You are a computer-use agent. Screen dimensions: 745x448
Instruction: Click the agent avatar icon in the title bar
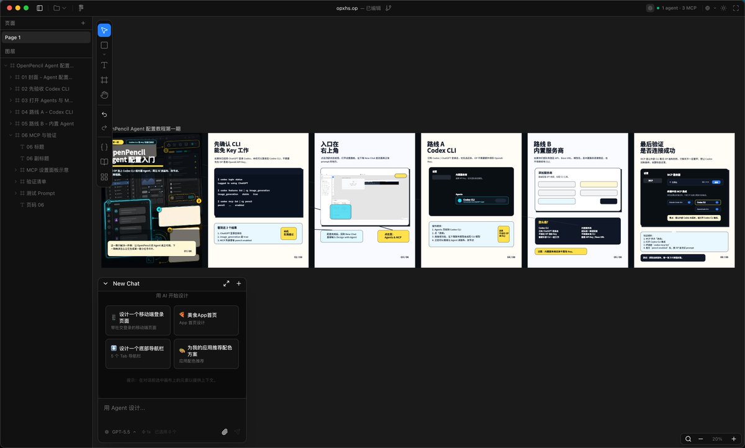tap(651, 8)
